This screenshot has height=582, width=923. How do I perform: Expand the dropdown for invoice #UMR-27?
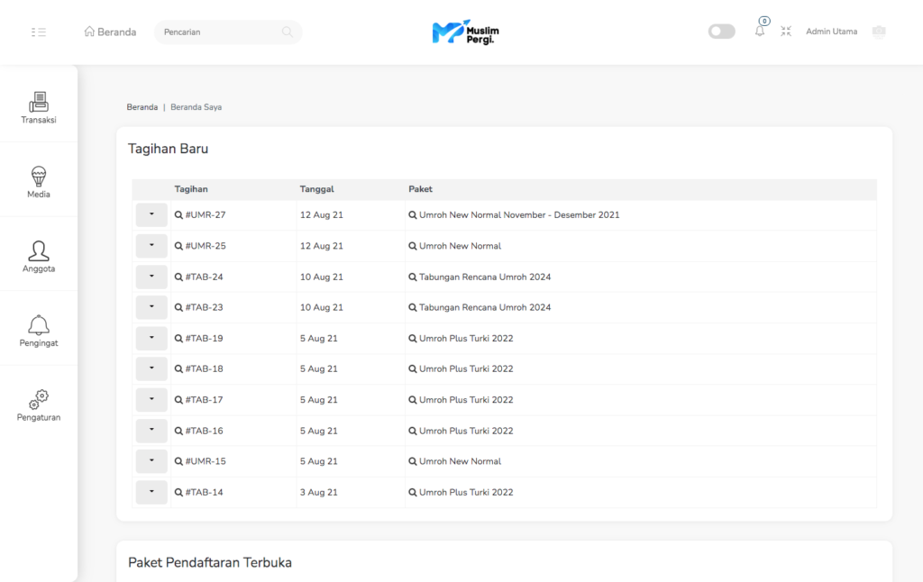[151, 215]
